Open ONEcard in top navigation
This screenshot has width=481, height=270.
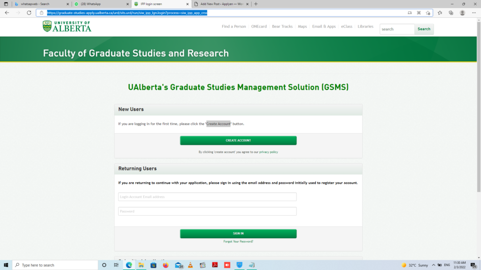click(x=259, y=27)
